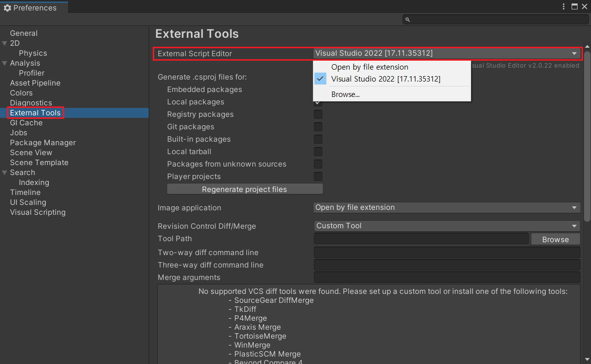Click the Local packages label
Screen dimensions: 591x364
[196, 102]
